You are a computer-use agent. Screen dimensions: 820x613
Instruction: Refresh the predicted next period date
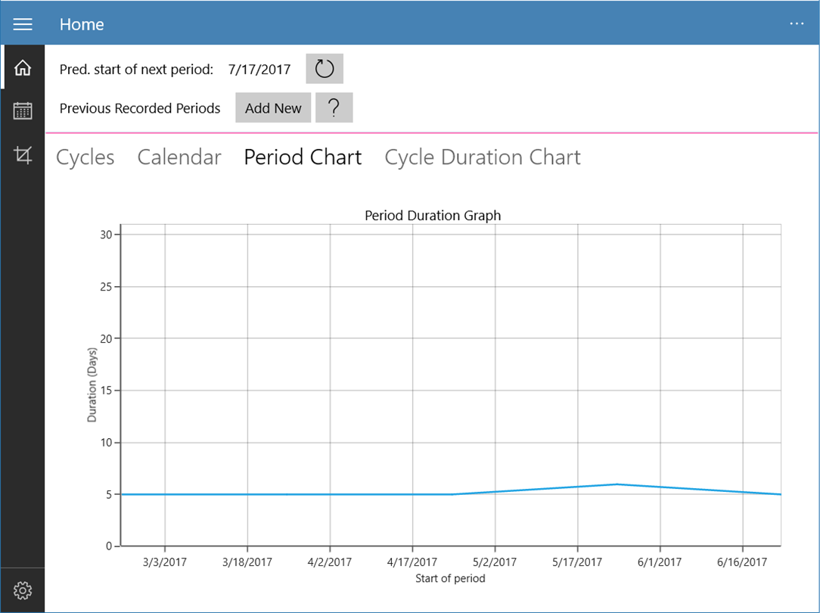(325, 69)
